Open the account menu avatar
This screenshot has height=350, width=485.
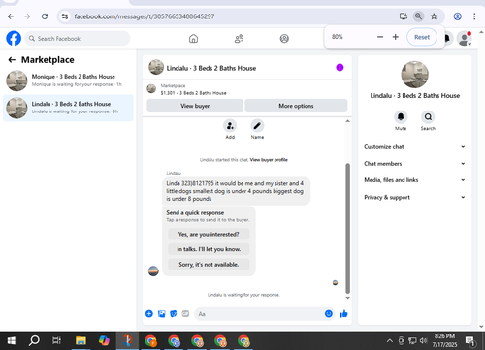(x=464, y=38)
